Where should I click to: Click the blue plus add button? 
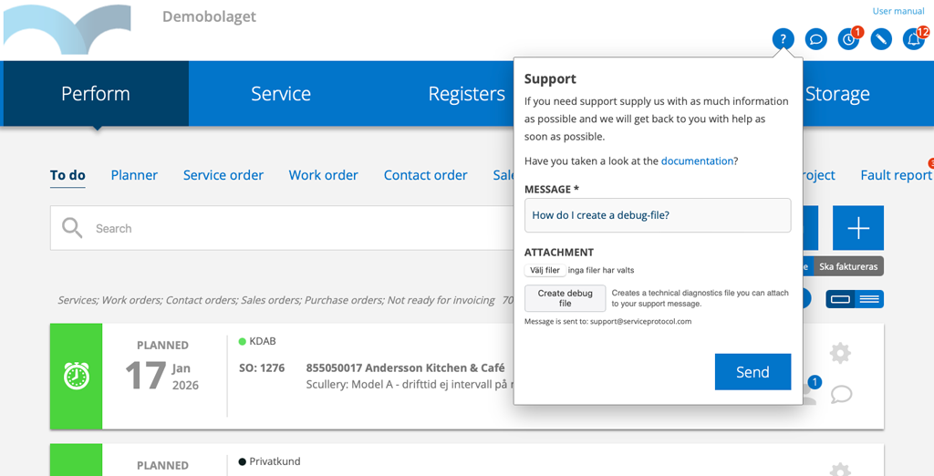[x=857, y=228]
